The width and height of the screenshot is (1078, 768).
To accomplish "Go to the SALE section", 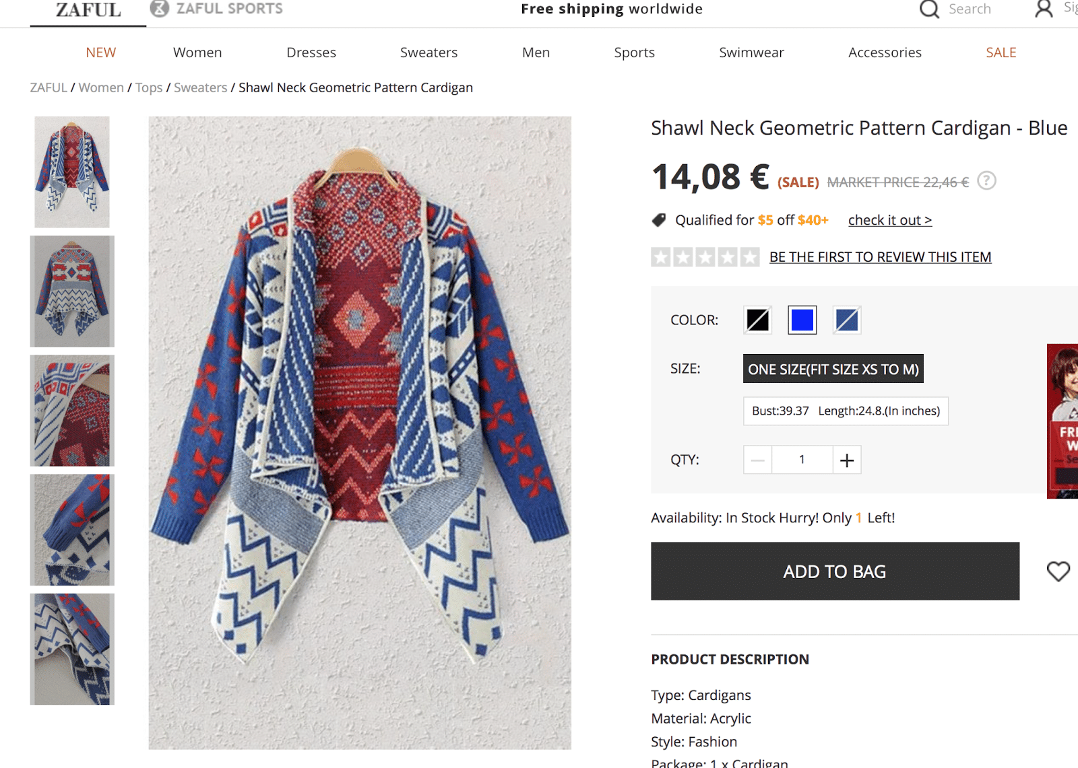I will 1001,53.
